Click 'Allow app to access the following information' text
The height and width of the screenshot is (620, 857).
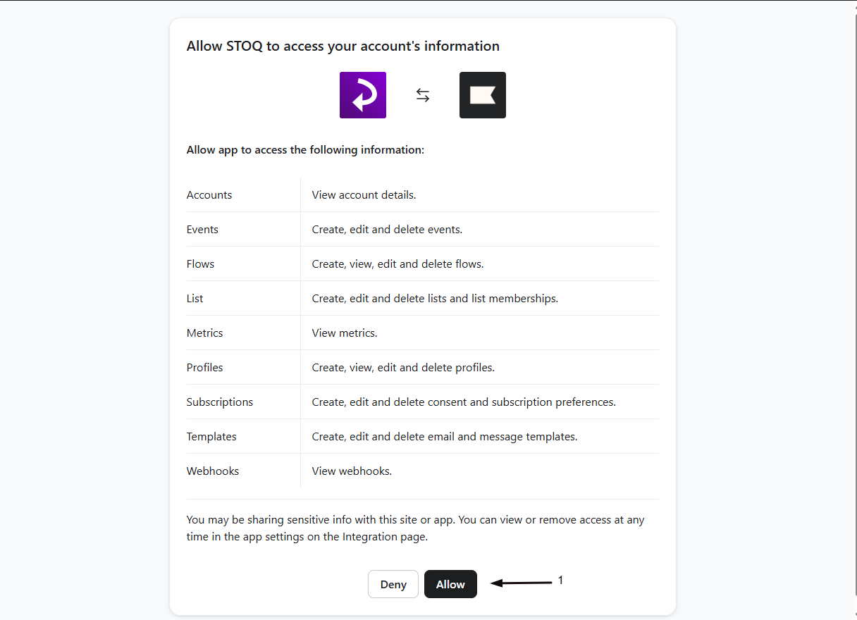(305, 150)
